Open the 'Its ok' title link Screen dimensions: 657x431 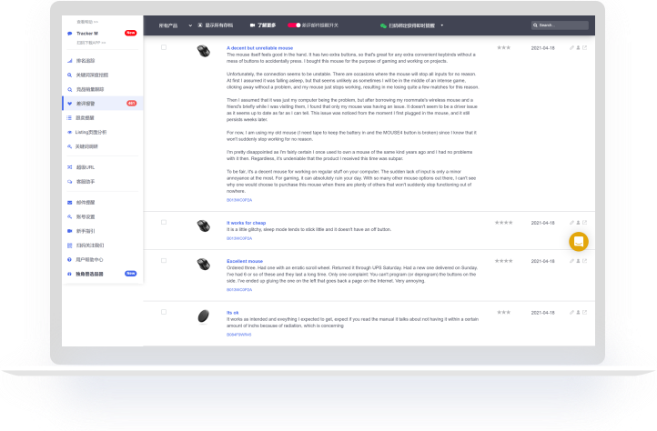233,313
